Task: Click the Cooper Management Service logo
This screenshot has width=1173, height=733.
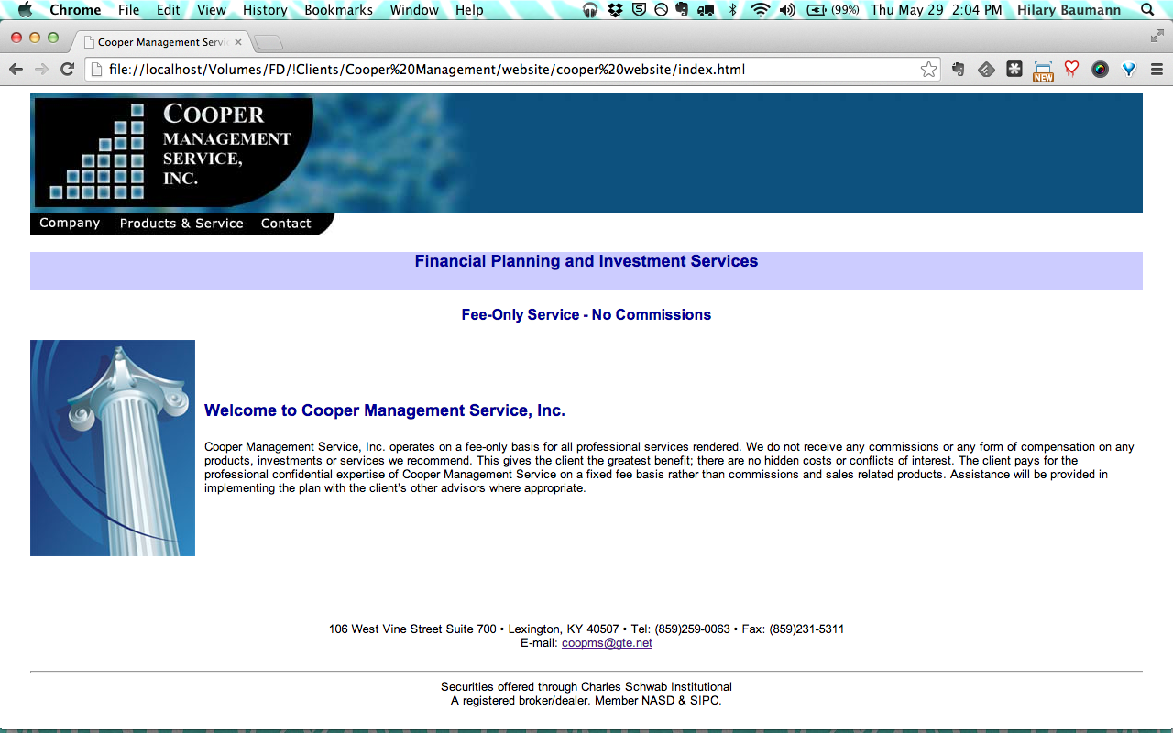Action: [174, 152]
